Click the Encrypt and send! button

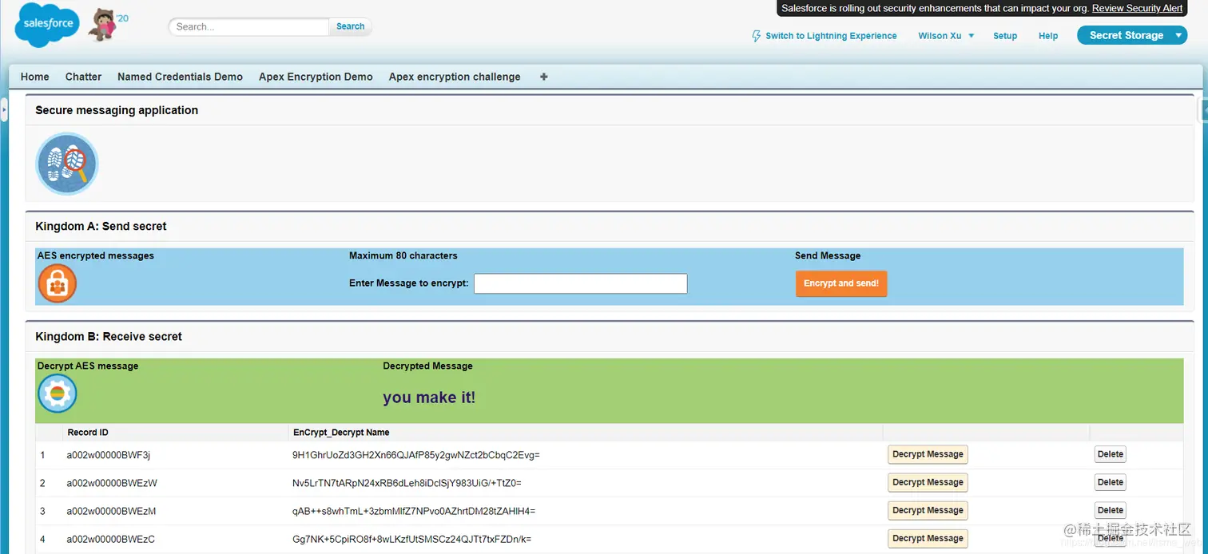841,283
